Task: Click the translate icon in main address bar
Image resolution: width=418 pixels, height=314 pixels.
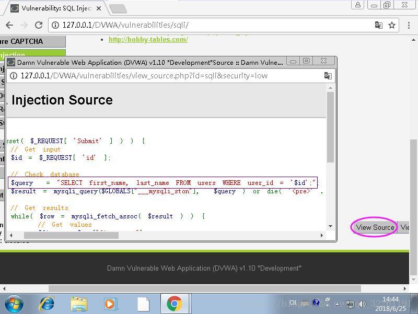Action: (378, 25)
